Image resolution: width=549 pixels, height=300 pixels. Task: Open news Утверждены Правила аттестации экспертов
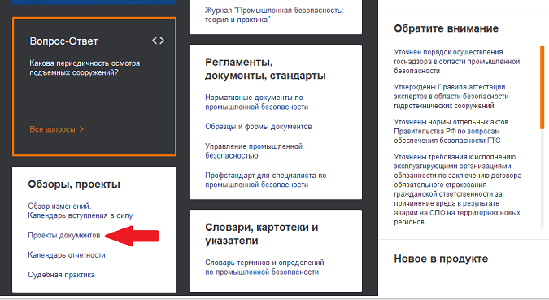(451, 96)
